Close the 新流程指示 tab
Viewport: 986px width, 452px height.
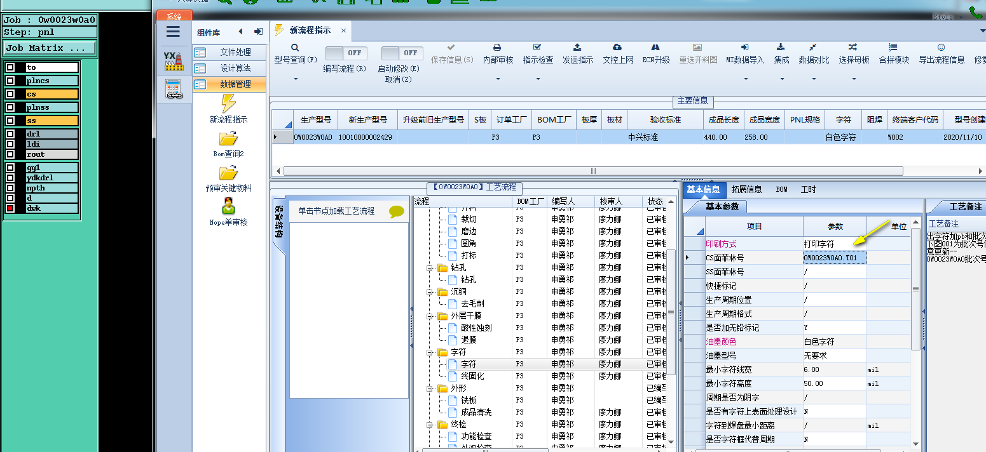pyautogui.click(x=343, y=30)
